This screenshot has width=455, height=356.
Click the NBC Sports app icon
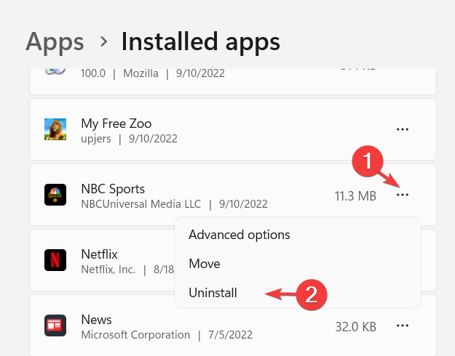[x=55, y=195]
